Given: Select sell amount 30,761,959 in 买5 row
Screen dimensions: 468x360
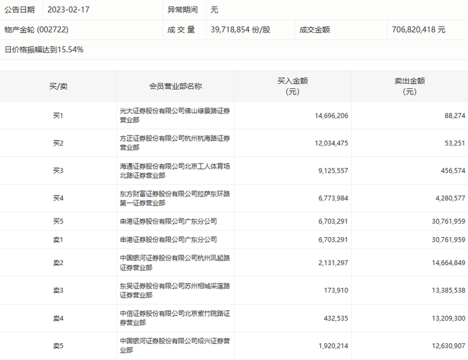Looking at the screenshot, I should (x=449, y=221).
